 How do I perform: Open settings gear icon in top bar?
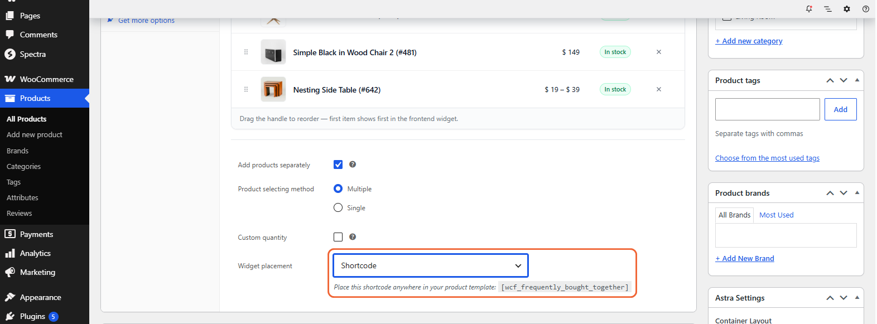tap(847, 9)
